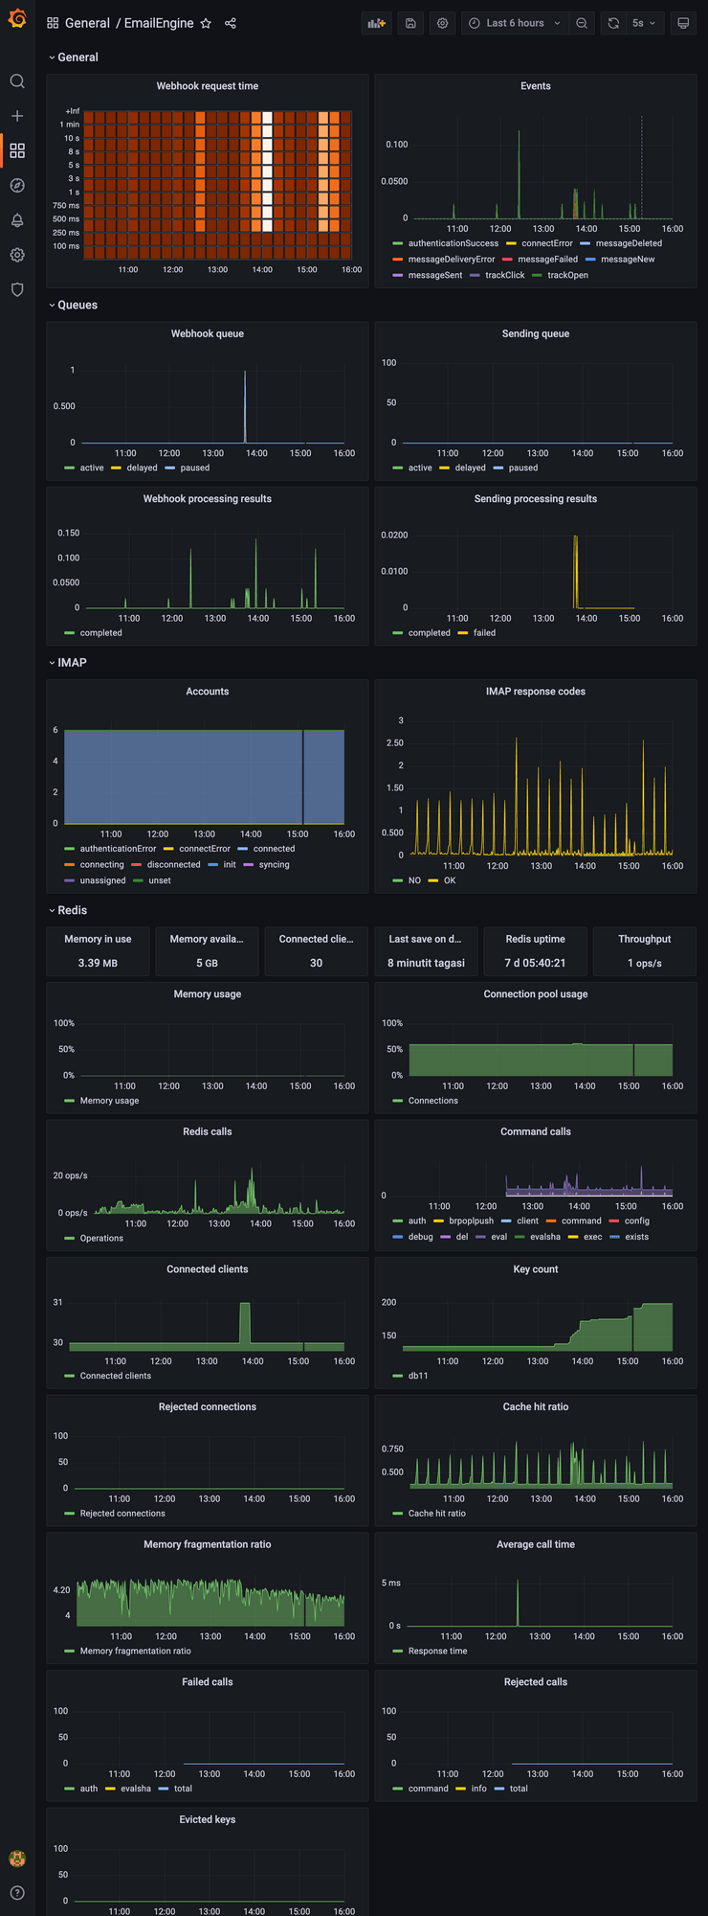Save the dashboard with the disk icon

(410, 23)
